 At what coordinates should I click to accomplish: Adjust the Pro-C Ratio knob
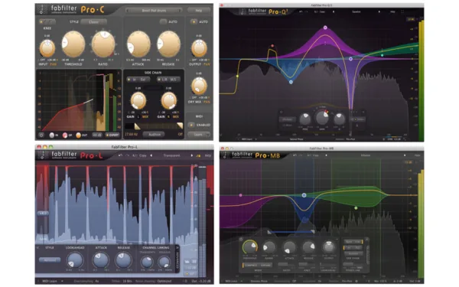coord(103,44)
